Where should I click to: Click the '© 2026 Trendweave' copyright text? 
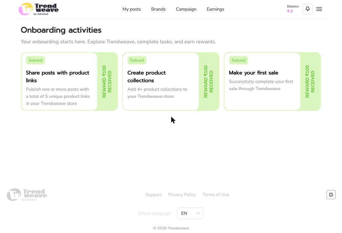[171, 228]
